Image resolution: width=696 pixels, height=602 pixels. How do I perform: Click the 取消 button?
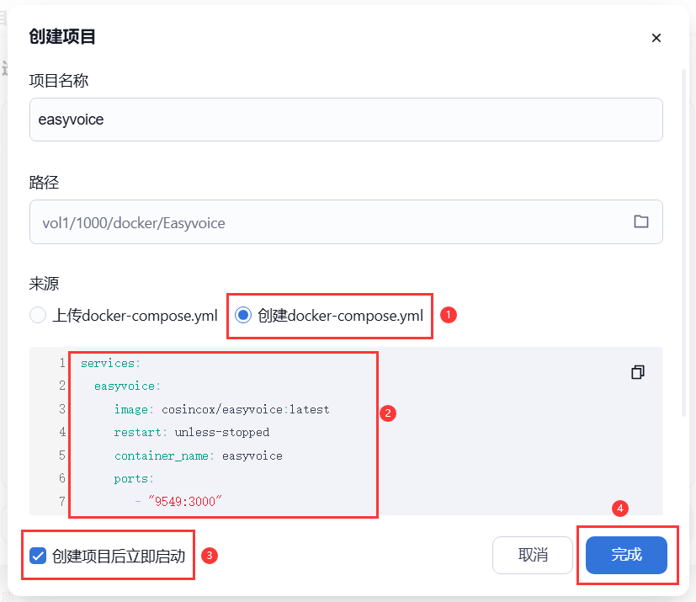tap(533, 555)
